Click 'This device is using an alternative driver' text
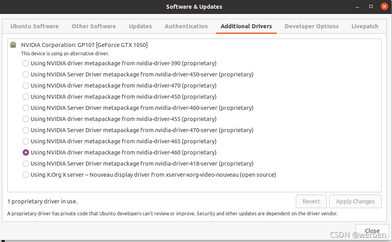Viewport: 392px width, 242px height. (x=65, y=54)
